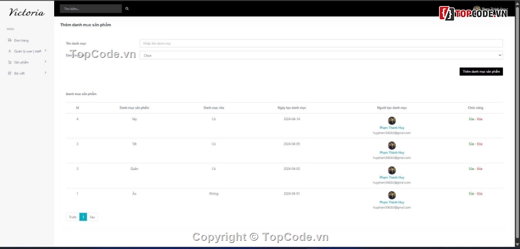The height and width of the screenshot is (249, 520).
Task: Click the Danh mục cha column header
Action: tap(214, 108)
